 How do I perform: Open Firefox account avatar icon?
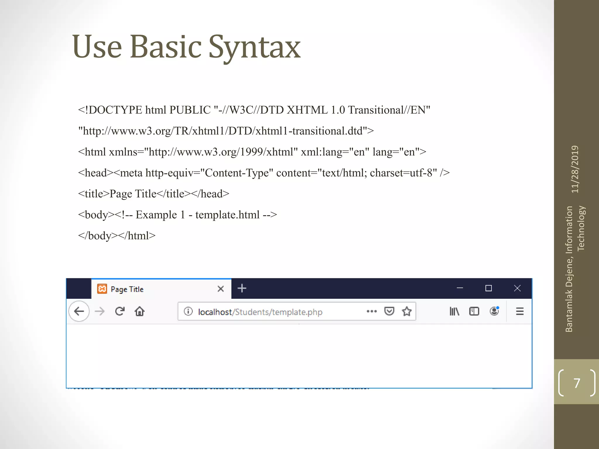pyautogui.click(x=494, y=311)
